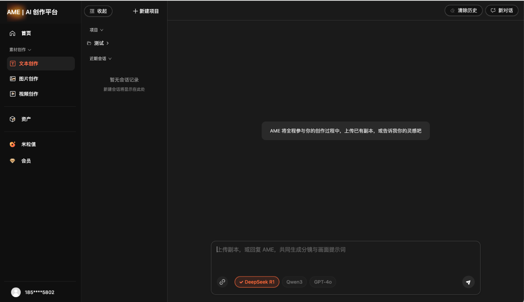Click the paperclip attachment link icon
The width and height of the screenshot is (524, 302).
[222, 282]
